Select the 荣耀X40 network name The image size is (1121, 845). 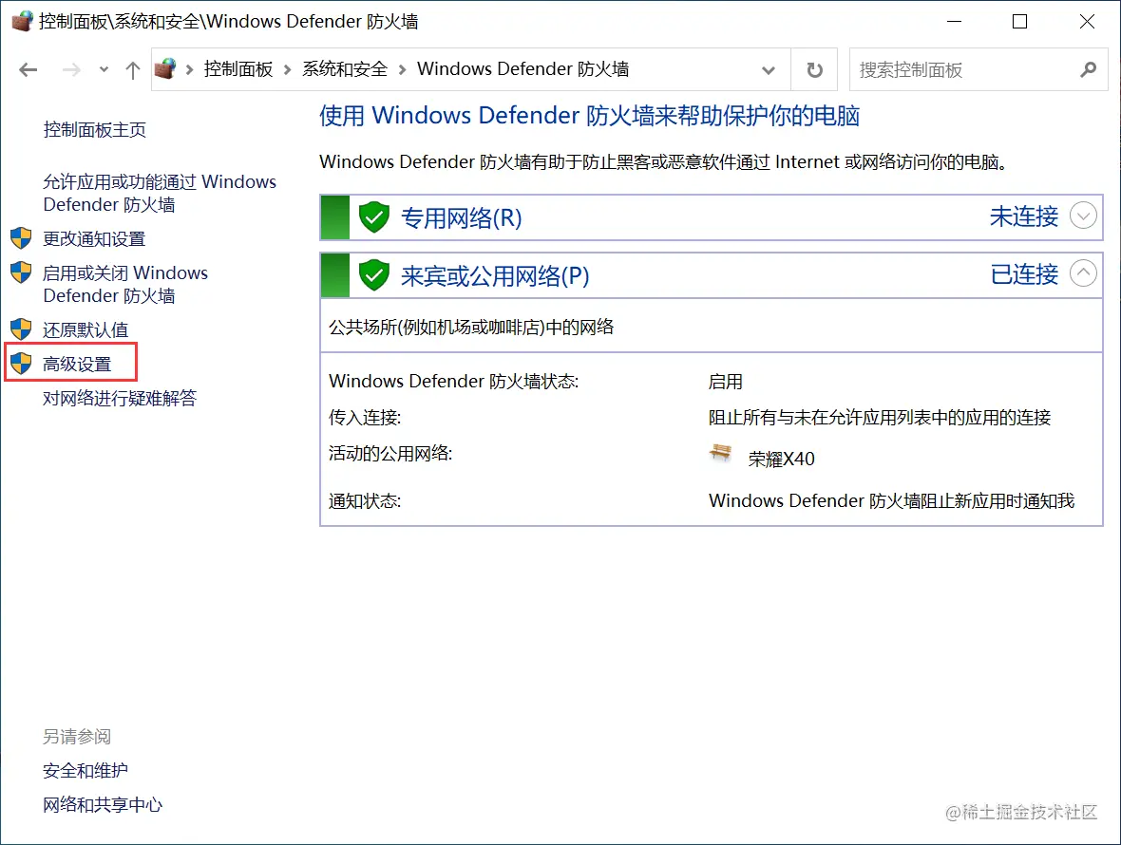tap(782, 459)
